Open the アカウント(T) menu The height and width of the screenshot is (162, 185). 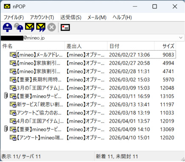tap(42, 17)
